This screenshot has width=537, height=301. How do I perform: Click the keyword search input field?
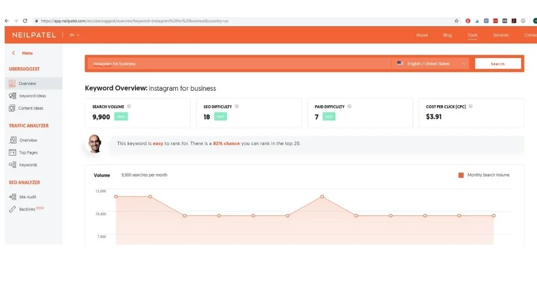point(239,64)
